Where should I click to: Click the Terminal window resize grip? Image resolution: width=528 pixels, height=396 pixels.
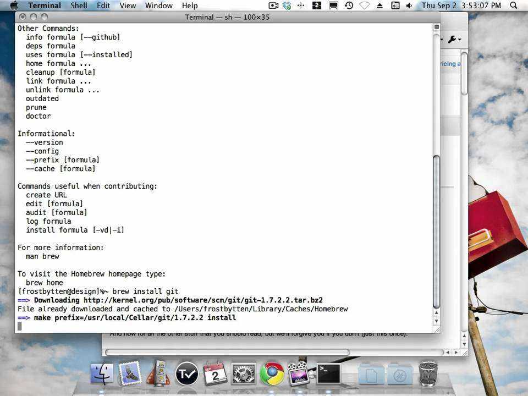pos(437,330)
